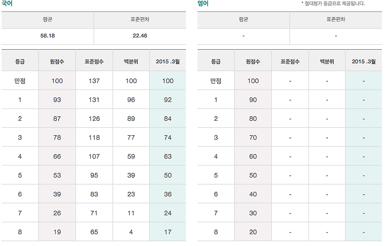Click 영어 grade 4 원점수 60

click(x=253, y=156)
